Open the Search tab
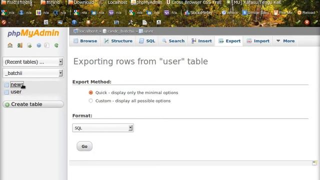This screenshot has width=320, height=180. coord(173,41)
